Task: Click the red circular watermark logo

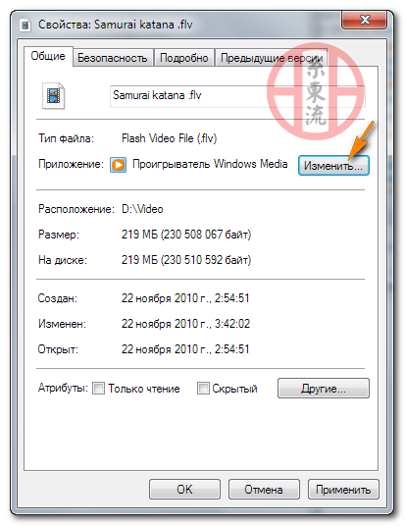Action: (316, 91)
